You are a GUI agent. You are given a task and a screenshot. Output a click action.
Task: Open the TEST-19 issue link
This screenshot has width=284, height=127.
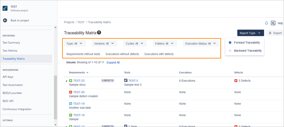tap(79, 104)
